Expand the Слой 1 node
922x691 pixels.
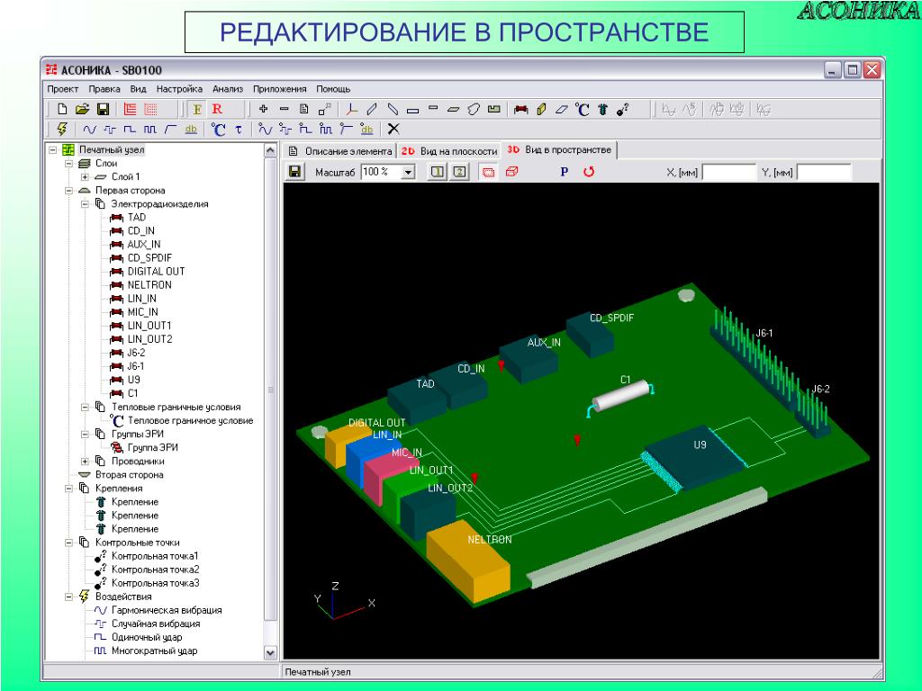coord(85,177)
